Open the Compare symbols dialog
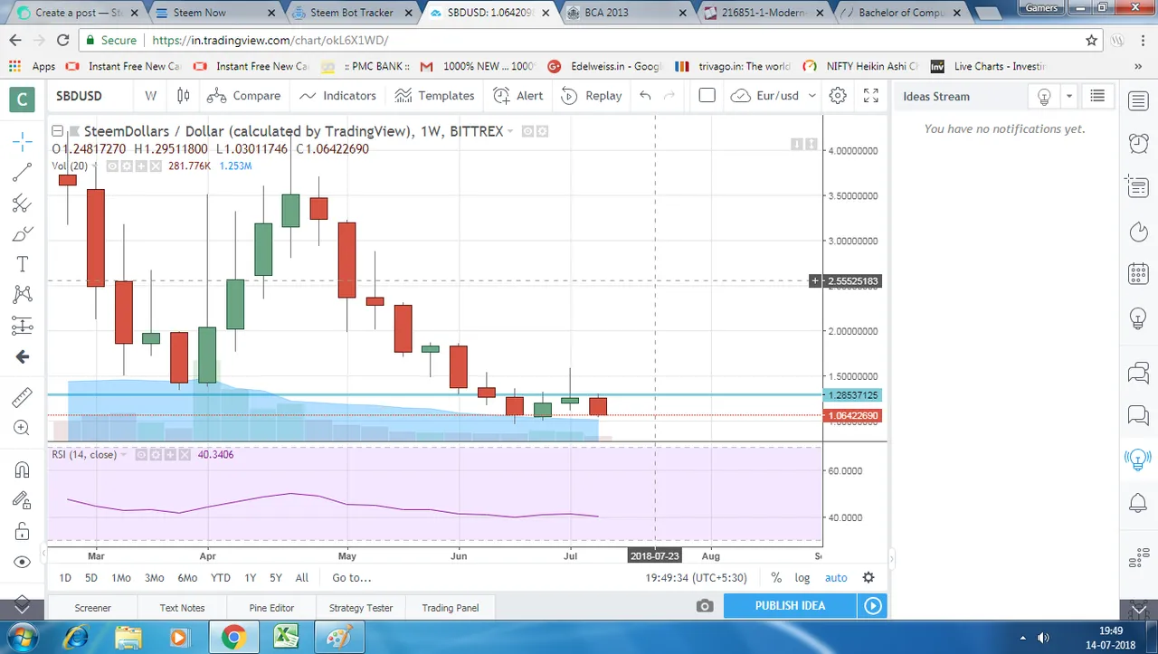The height and width of the screenshot is (654, 1158). point(243,96)
